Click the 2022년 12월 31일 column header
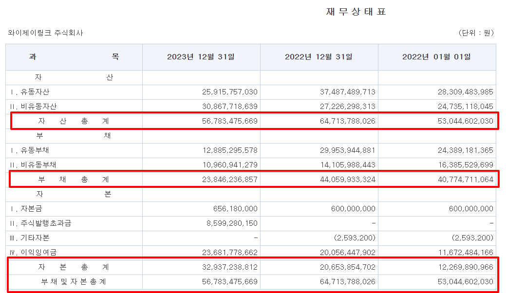 319,57
